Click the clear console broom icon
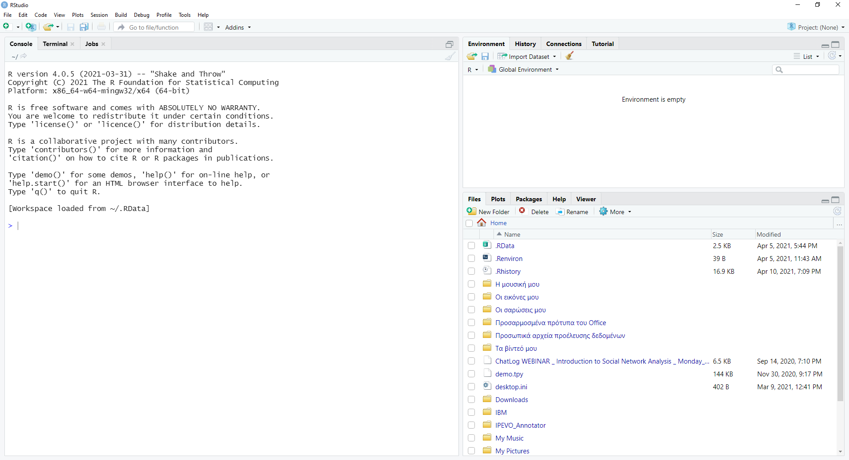The width and height of the screenshot is (849, 460). point(450,56)
